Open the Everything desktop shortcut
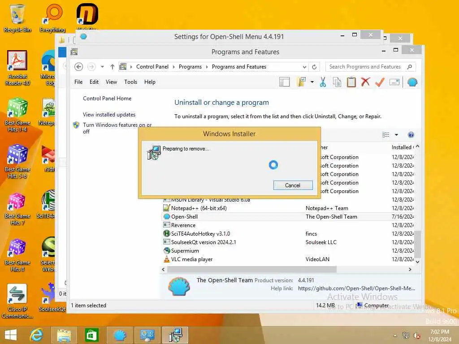Screen dimensions: 459x344 pyautogui.click(x=53, y=17)
